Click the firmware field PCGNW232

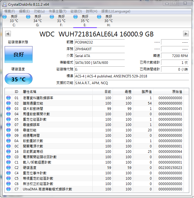pos(99,42)
